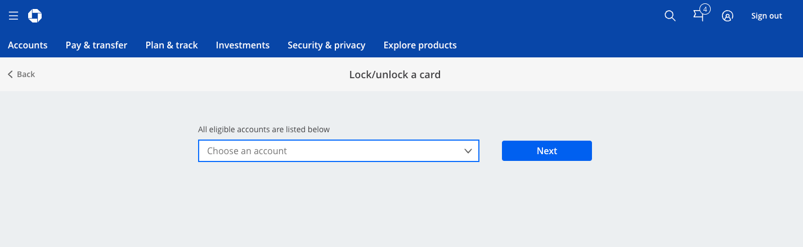The height and width of the screenshot is (247, 803).
Task: Open the notifications flag icon
Action: tap(698, 16)
